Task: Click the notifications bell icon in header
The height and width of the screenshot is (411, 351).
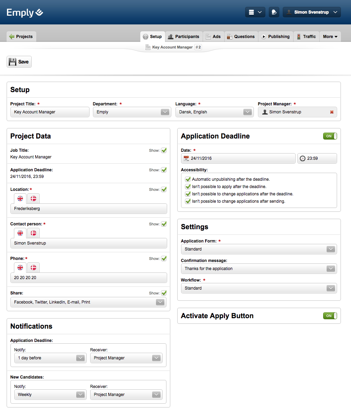Action: pyautogui.click(x=274, y=12)
